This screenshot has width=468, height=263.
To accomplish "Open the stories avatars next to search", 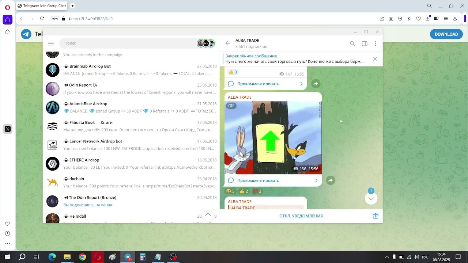I will (206, 43).
